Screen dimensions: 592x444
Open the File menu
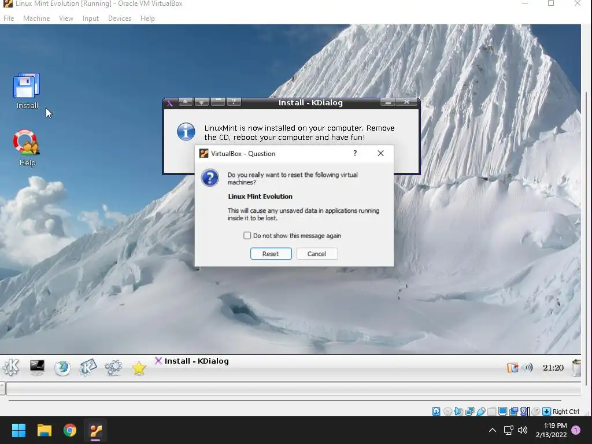tap(9, 18)
